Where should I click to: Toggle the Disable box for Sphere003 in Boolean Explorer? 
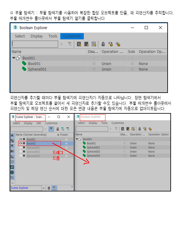pos(125,156)
